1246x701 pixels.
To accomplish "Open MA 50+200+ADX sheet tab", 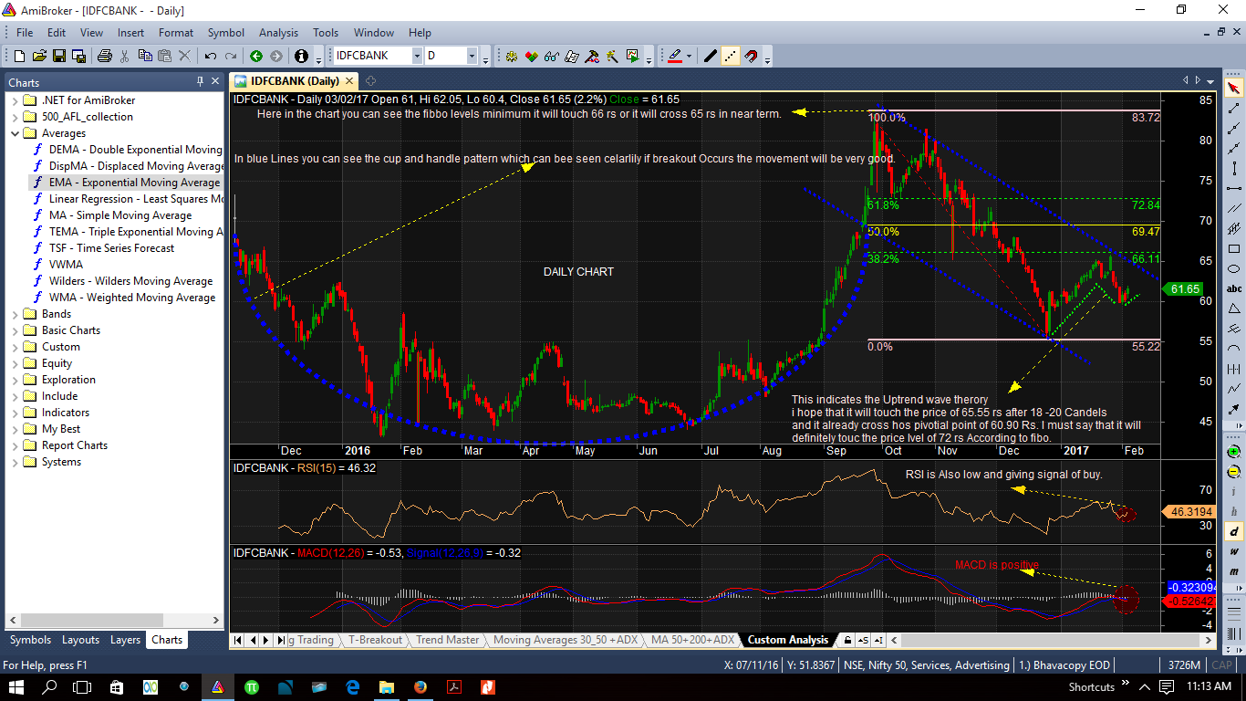I will click(x=692, y=640).
